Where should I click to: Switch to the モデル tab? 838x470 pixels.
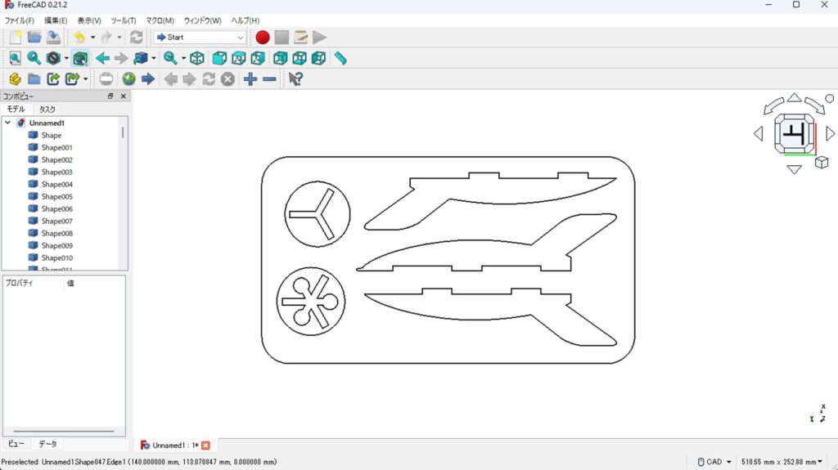click(x=16, y=109)
